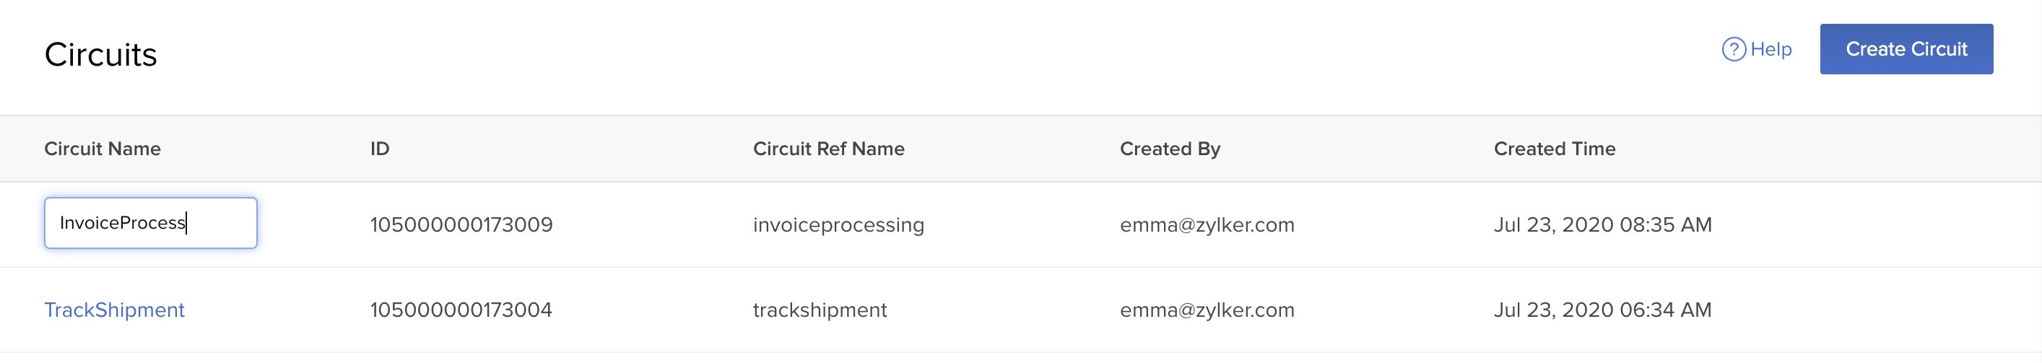Open the TrackShipment circuit link
Viewport: 2042px width, 363px height.
coord(114,310)
